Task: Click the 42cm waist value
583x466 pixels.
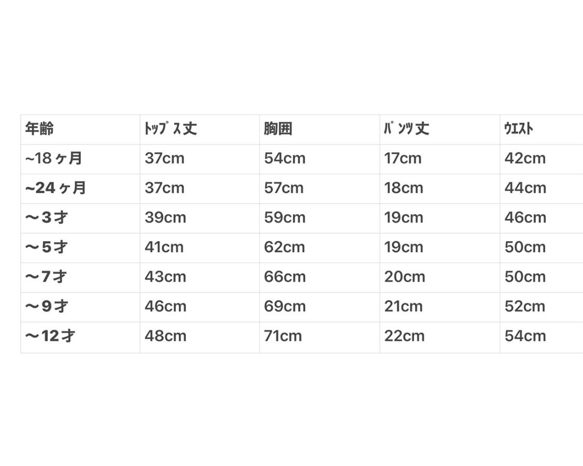Action: coord(525,158)
